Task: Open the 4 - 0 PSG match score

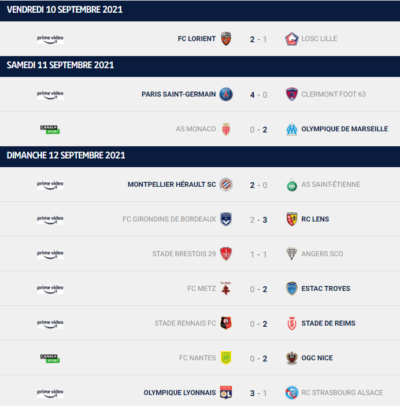Action: point(258,95)
